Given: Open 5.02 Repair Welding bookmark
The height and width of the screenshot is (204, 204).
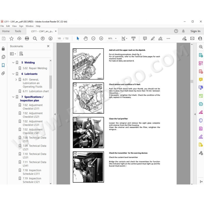Looking at the screenshot, I should 35,68.
